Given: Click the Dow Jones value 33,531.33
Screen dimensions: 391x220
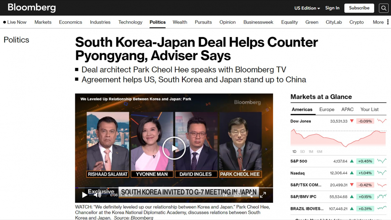Looking at the screenshot, I should click(339, 121).
